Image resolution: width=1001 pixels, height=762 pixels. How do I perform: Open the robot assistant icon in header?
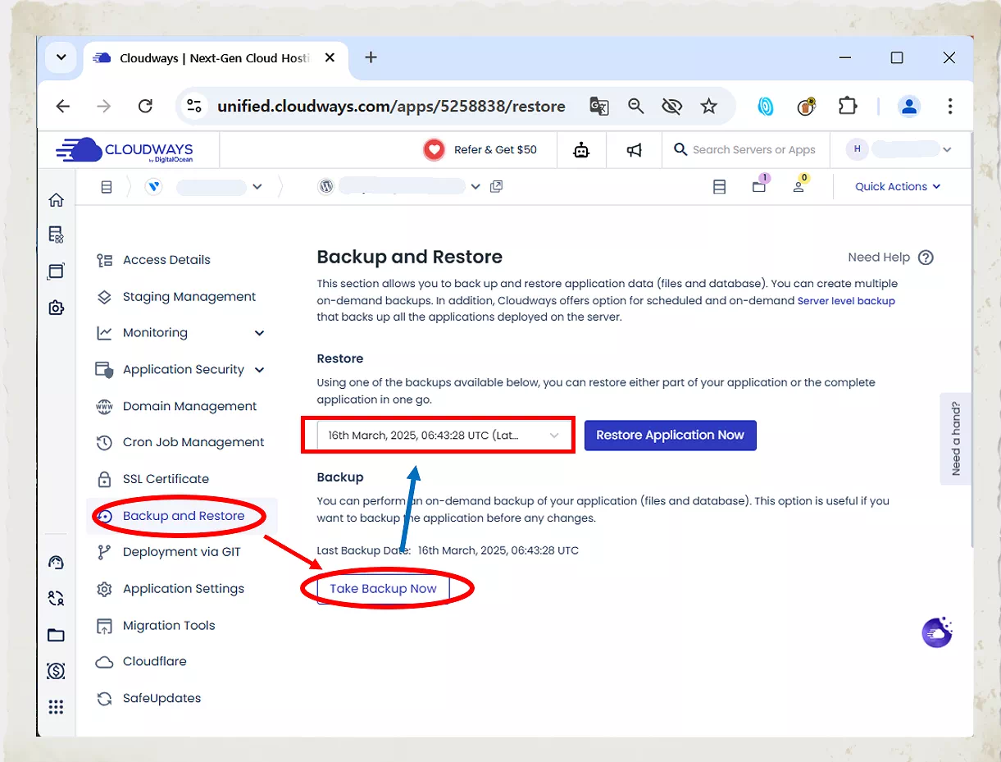pos(581,150)
